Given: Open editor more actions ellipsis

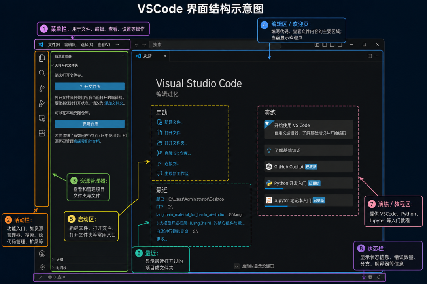Looking at the screenshot, I should point(378,56).
